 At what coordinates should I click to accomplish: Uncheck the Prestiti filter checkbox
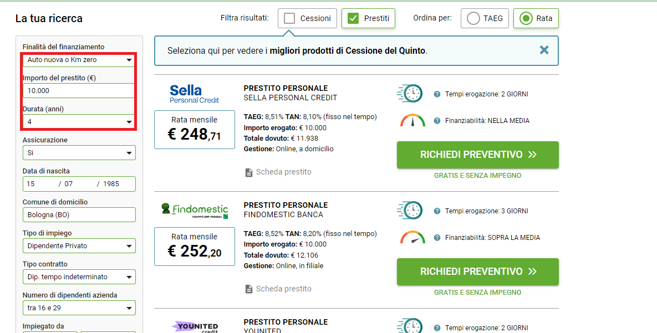[x=353, y=18]
